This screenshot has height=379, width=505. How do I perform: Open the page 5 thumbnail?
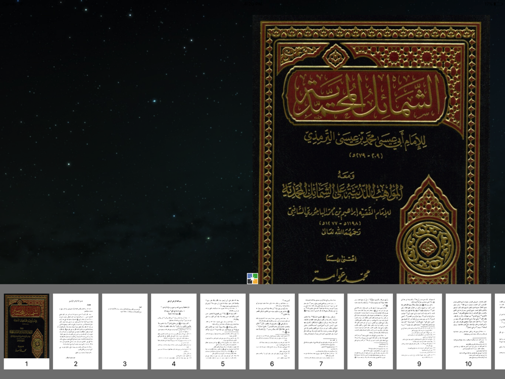coord(223,331)
